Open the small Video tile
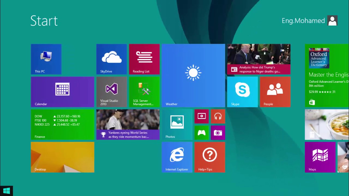The image size is (349, 196). tap(201, 116)
